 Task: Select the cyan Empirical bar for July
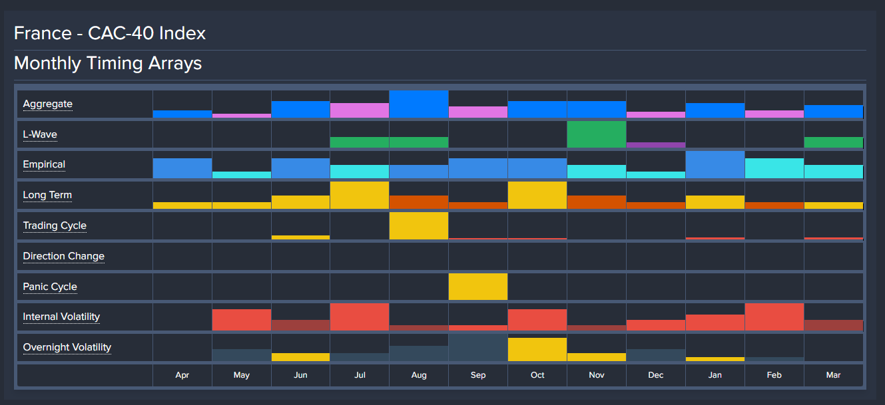pos(360,172)
